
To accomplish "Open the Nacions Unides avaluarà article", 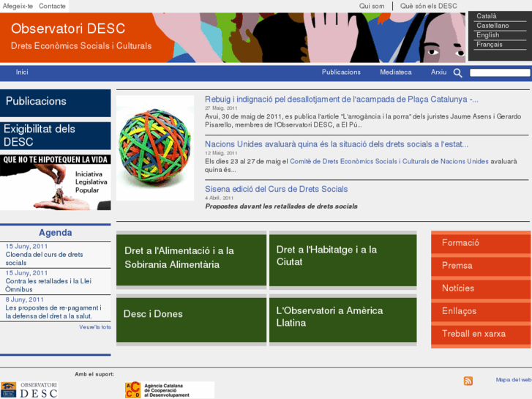I will pyautogui.click(x=337, y=144).
